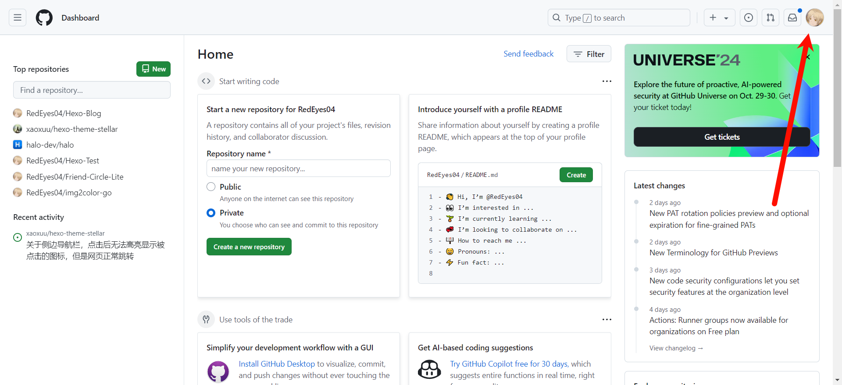
Task: Open the Filter menu for the feed
Action: pos(589,54)
